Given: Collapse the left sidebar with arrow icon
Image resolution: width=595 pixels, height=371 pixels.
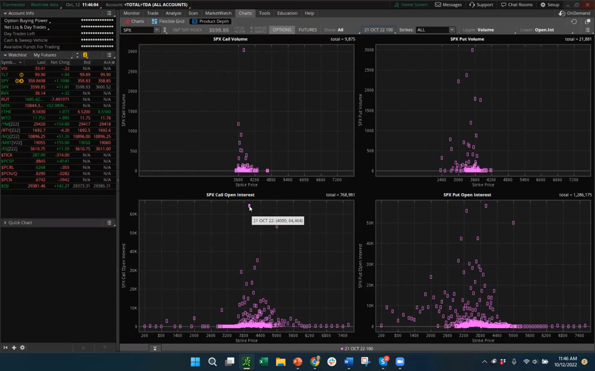Looking at the screenshot, I should pyautogui.click(x=6, y=348).
